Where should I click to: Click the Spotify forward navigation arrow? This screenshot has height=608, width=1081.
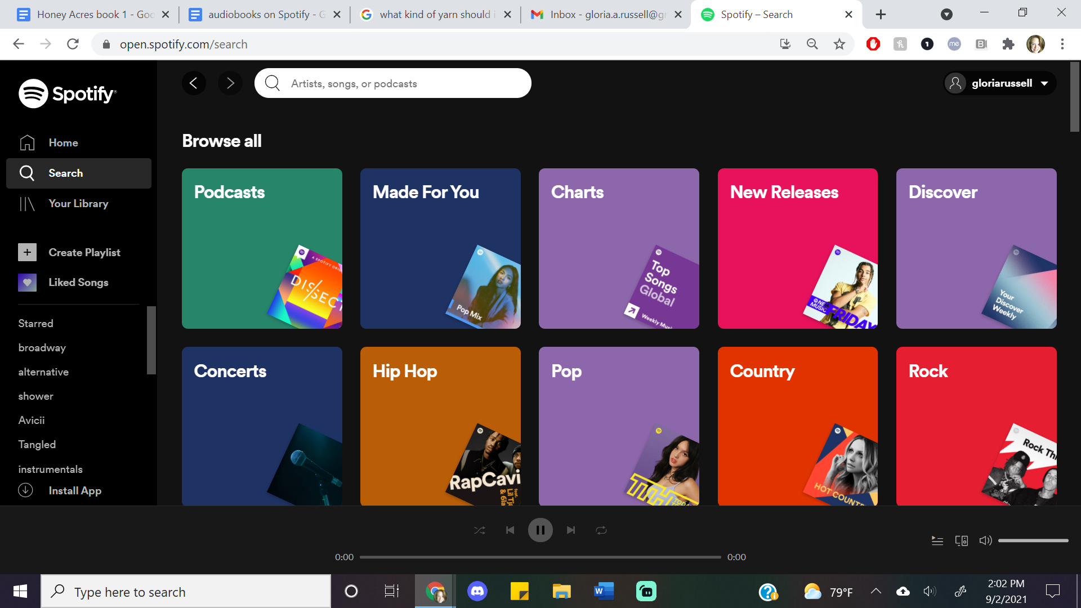[x=230, y=83]
